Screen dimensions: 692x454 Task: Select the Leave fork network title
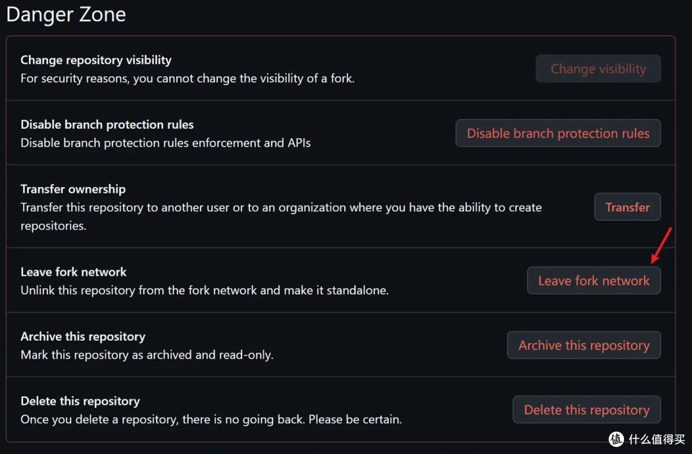point(73,272)
